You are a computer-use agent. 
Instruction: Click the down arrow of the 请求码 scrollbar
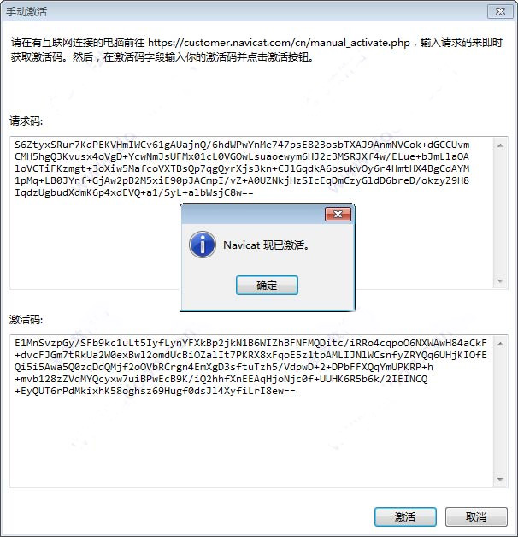(500, 280)
